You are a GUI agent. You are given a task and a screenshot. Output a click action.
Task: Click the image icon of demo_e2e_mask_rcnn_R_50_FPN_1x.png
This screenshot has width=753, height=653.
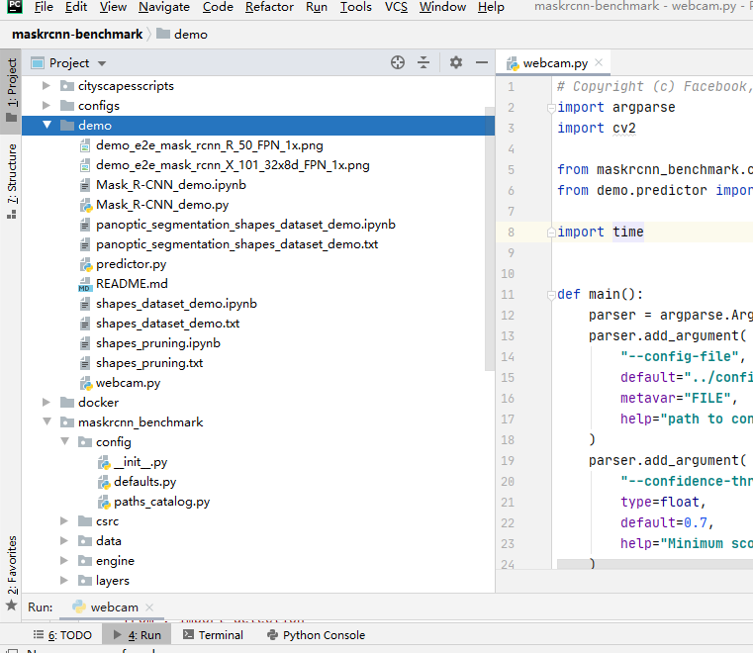(85, 145)
